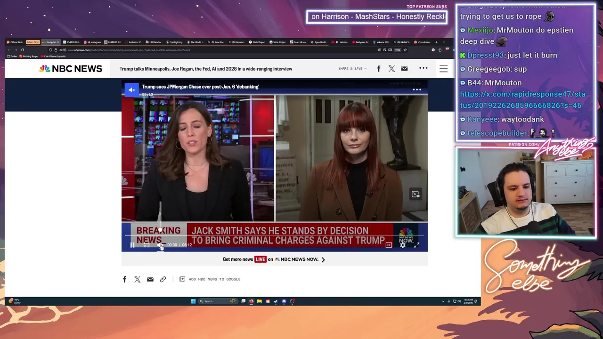603x339 pixels.
Task: Share the article on X from header
Action: (x=391, y=69)
